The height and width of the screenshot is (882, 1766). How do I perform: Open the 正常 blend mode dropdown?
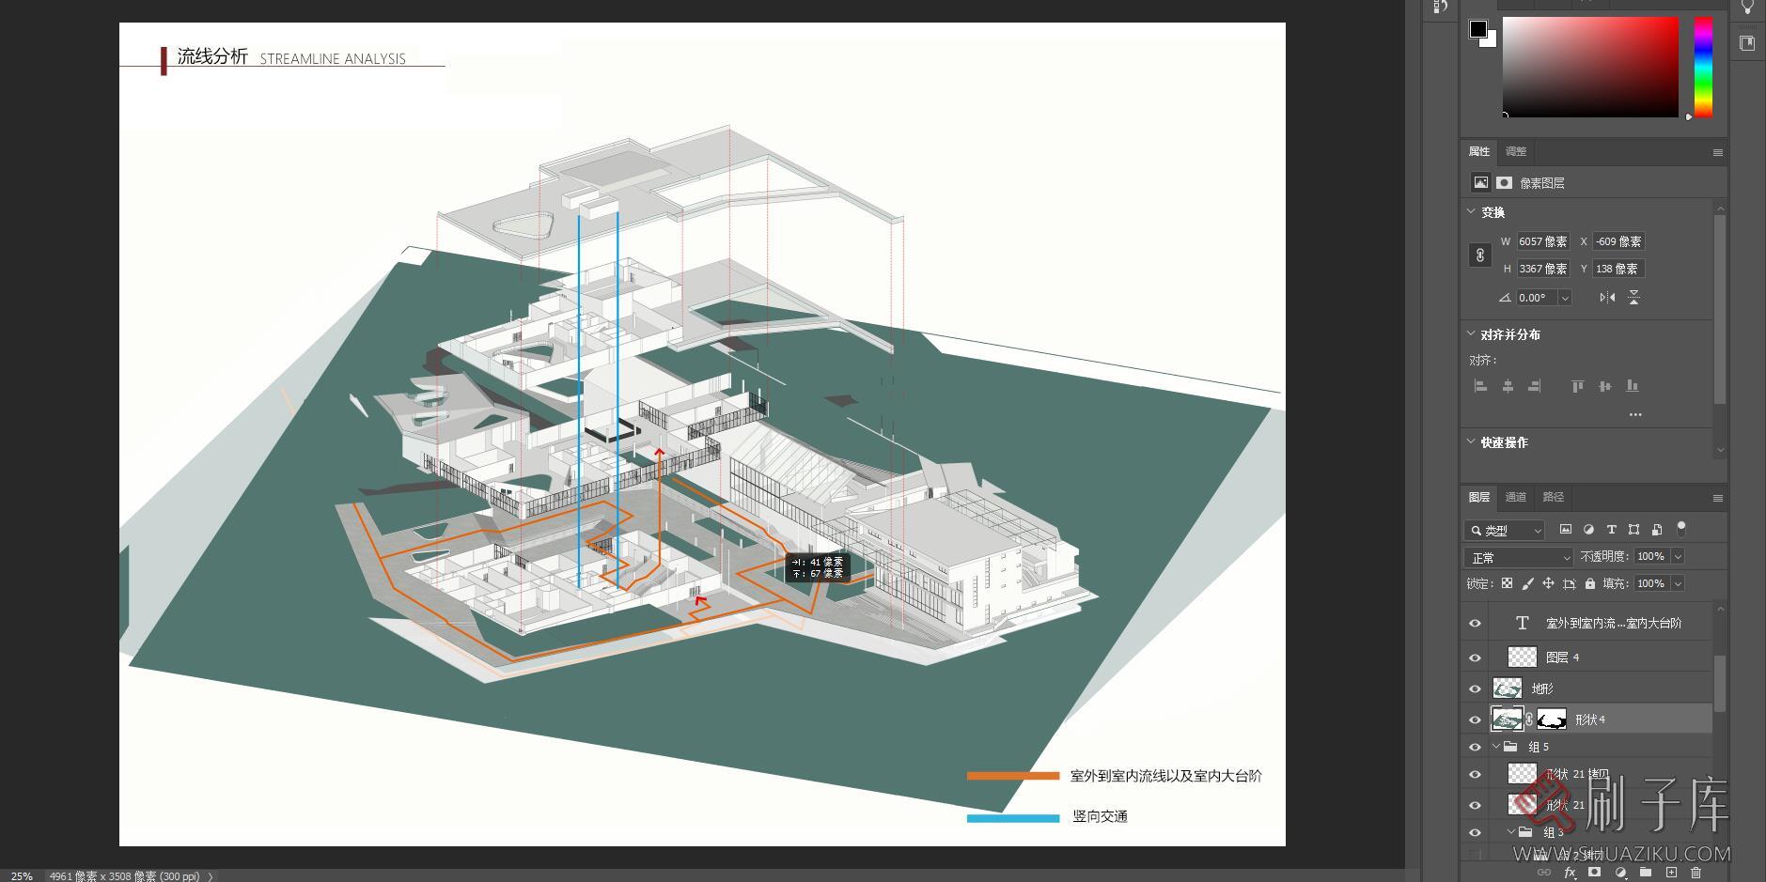point(1518,558)
